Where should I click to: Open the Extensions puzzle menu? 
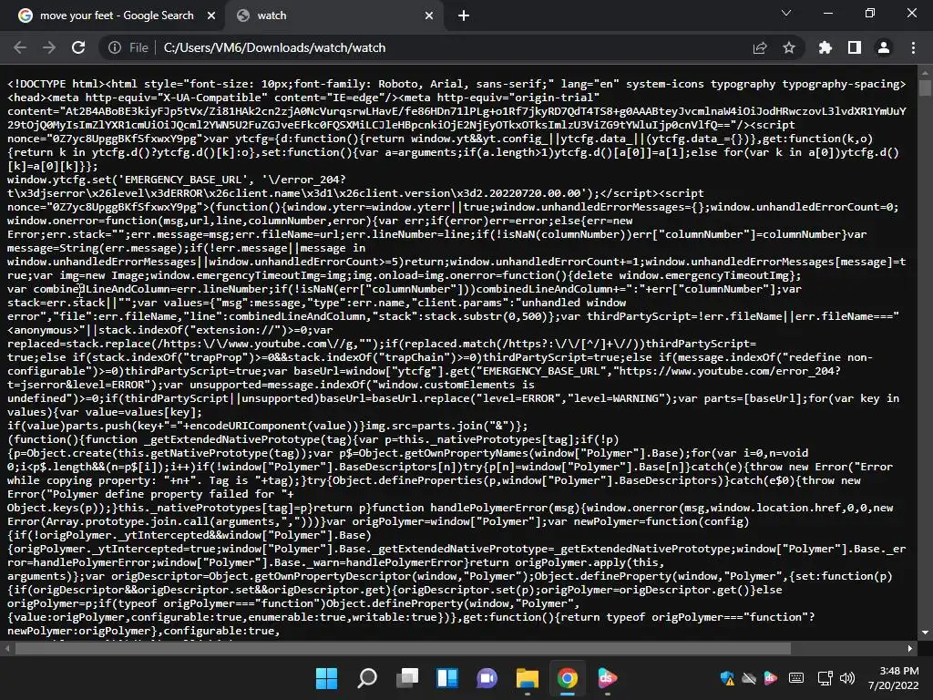pyautogui.click(x=825, y=47)
